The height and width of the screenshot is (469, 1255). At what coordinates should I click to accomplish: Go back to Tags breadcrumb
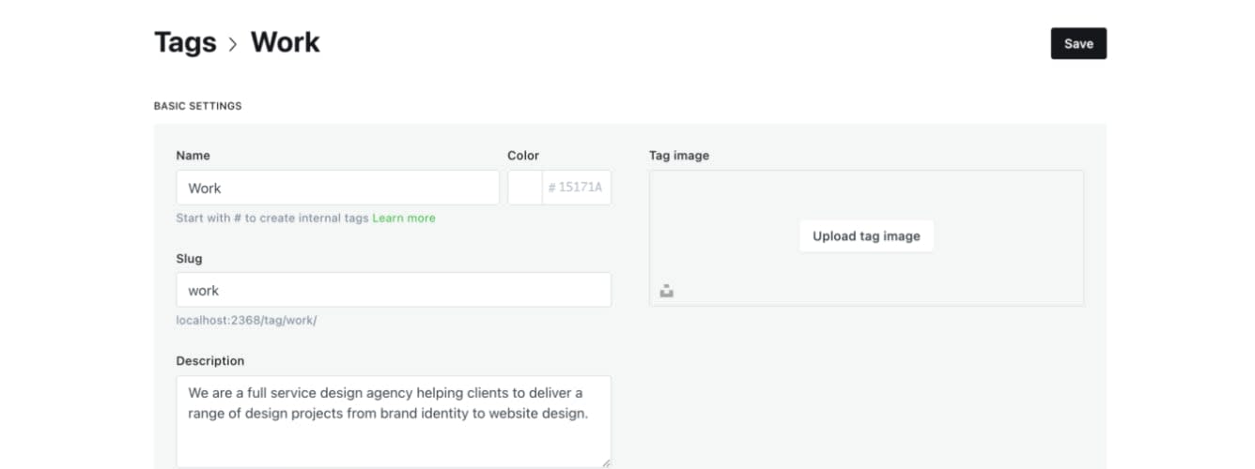coord(185,42)
